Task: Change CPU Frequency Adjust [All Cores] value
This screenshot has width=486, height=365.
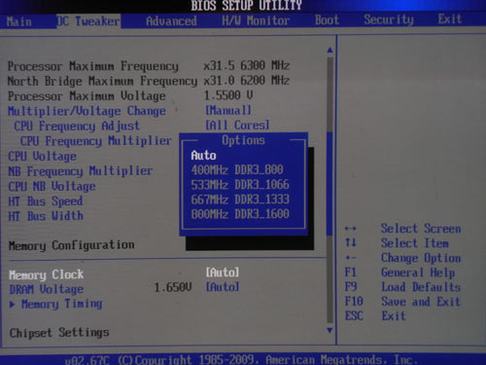Action: point(237,125)
